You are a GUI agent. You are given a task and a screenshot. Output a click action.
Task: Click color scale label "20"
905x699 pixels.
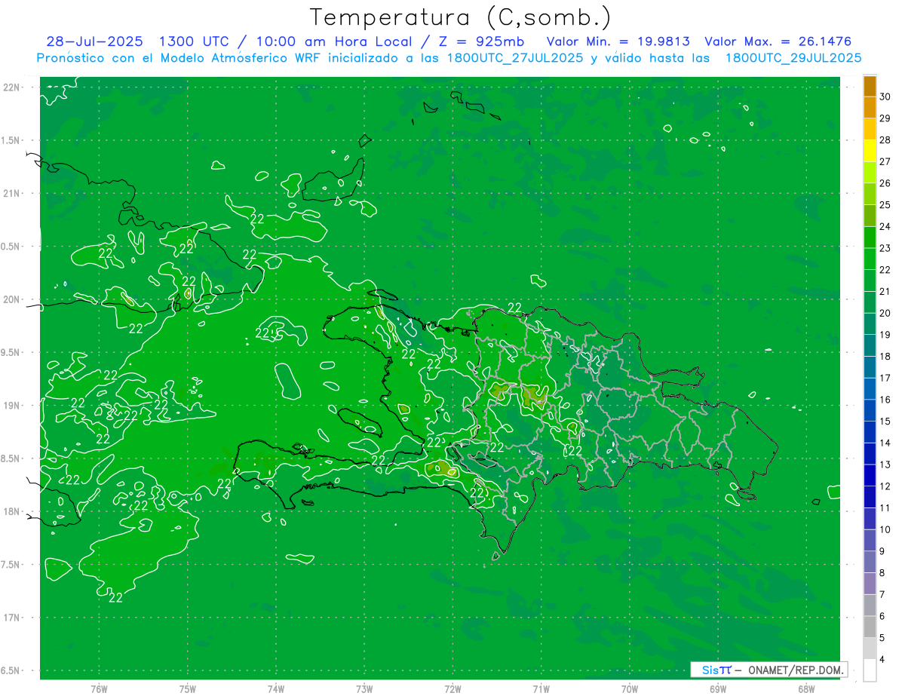885,313
